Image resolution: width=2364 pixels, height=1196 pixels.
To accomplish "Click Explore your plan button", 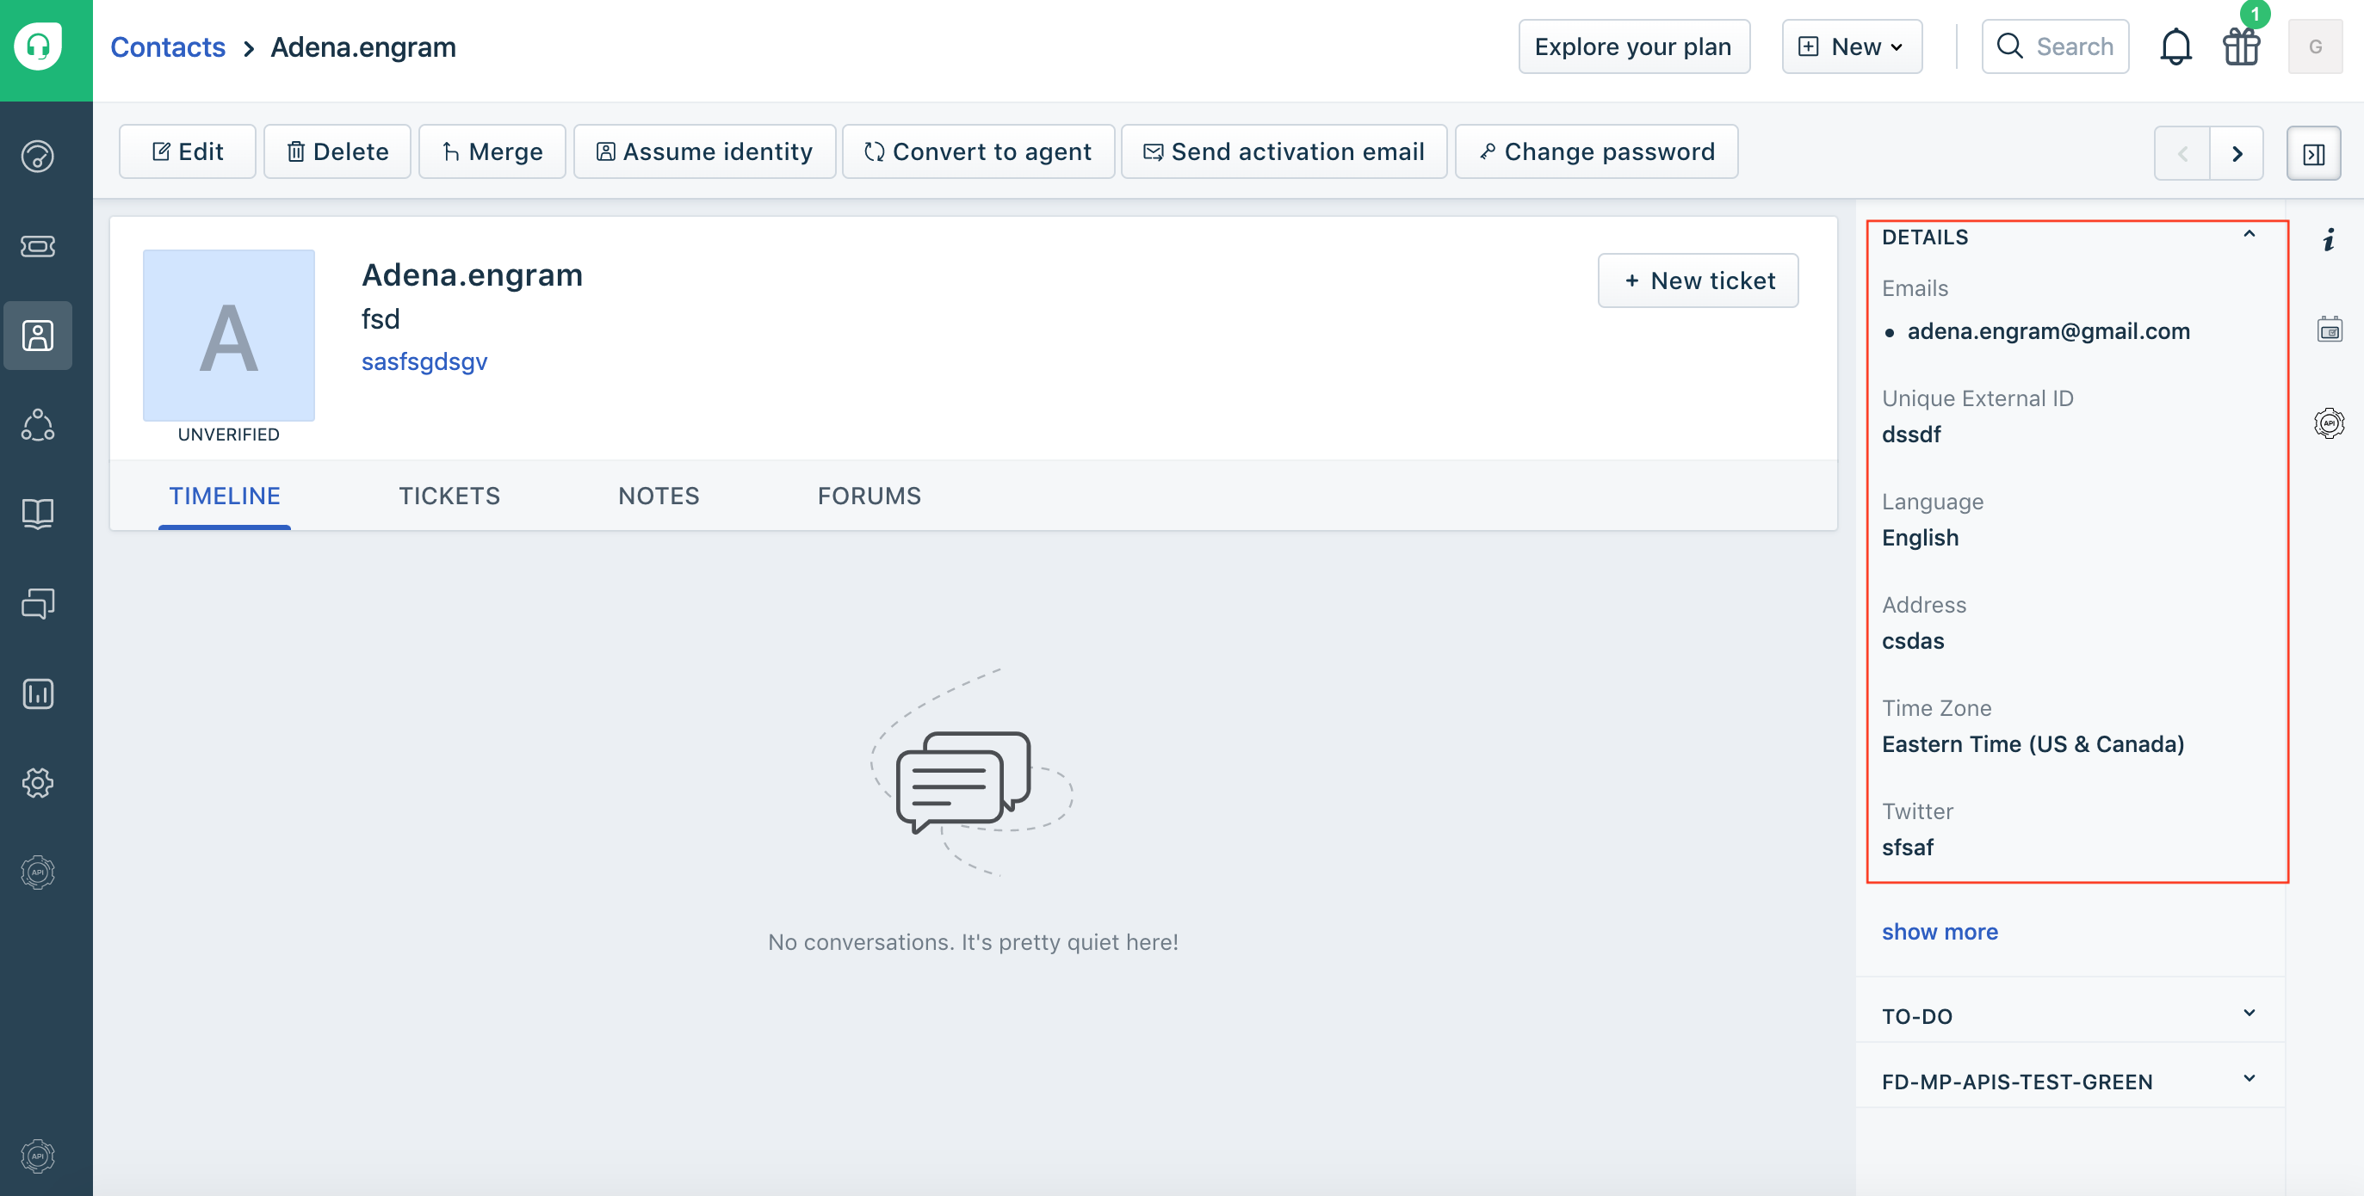I will click(x=1635, y=46).
